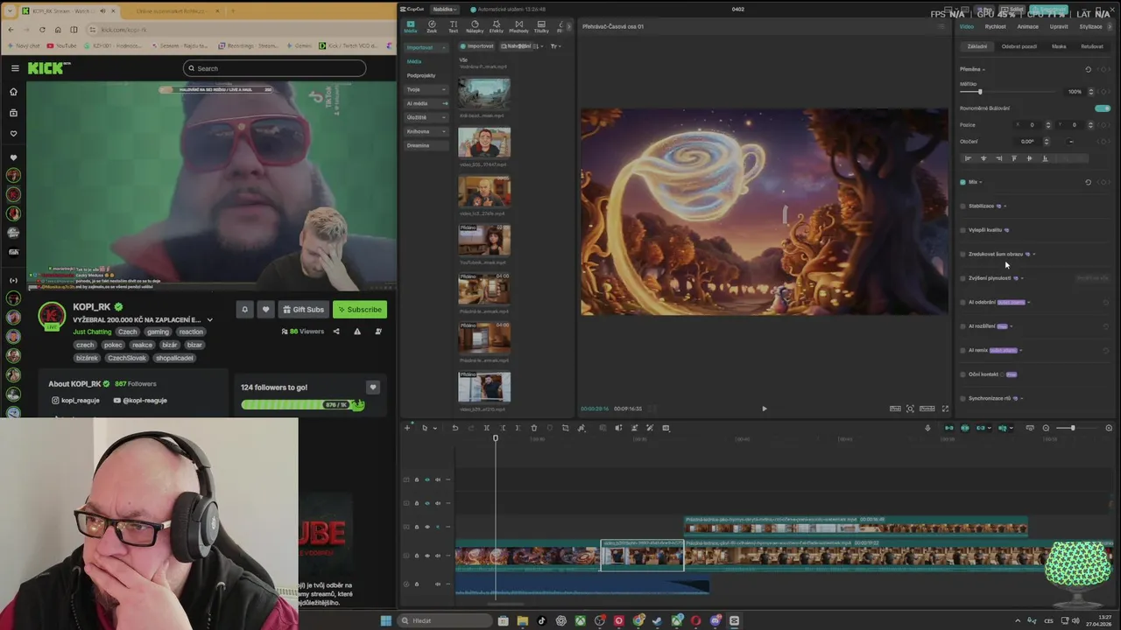Open the Přechody (transitions) panel
Viewport: 1121px width, 630px height.
pyautogui.click(x=518, y=26)
